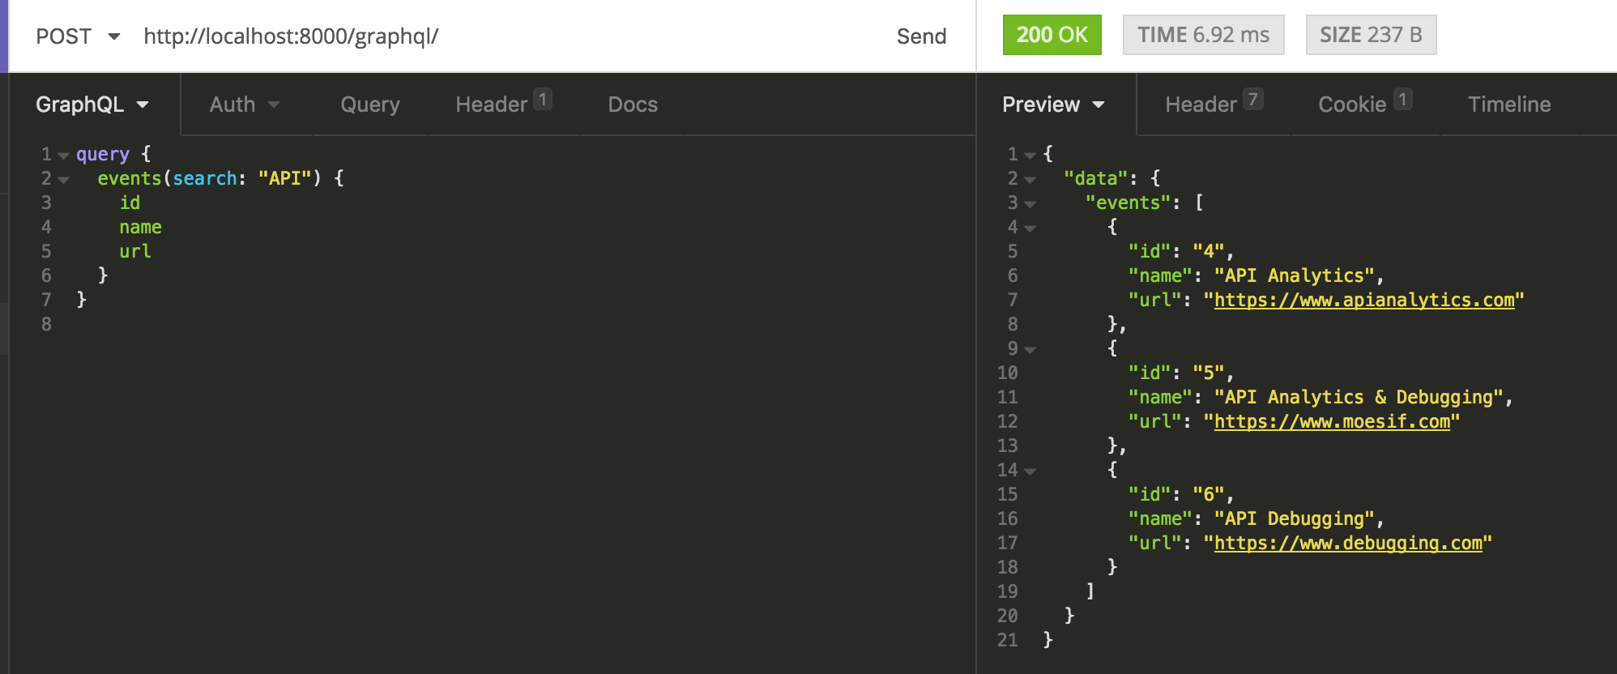Click the Send button
This screenshot has height=674, width=1617.
921,36
